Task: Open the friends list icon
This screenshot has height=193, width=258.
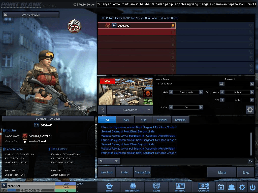Action: click(232, 187)
